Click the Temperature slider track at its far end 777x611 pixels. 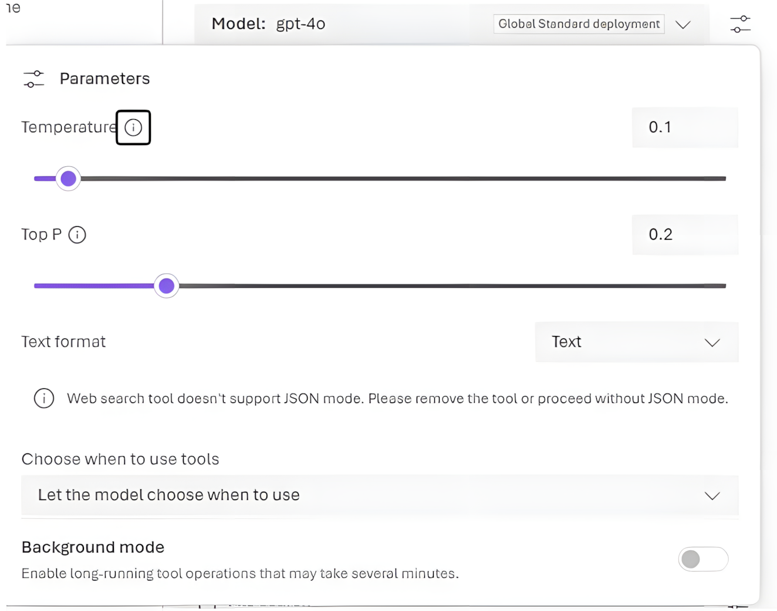tap(721, 179)
